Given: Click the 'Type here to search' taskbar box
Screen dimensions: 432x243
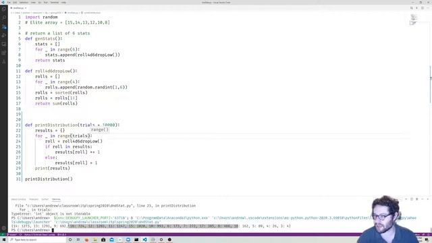Looking at the screenshot, I should [36, 240].
